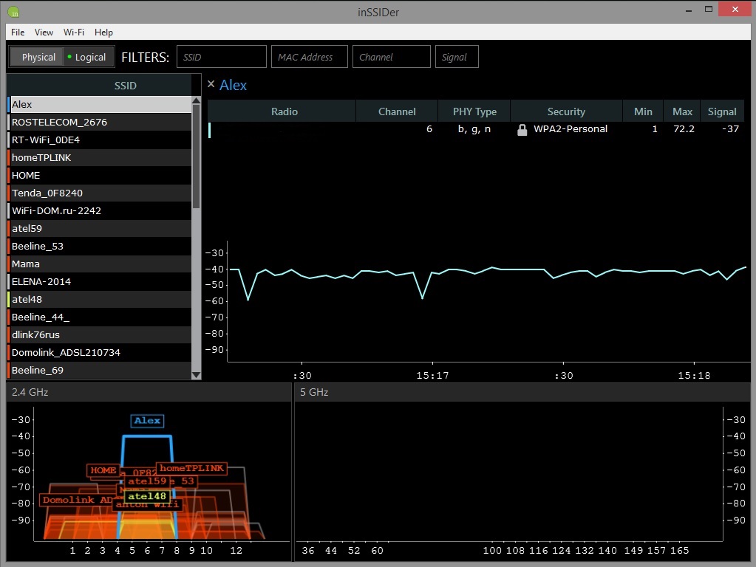Screen dimensions: 756x567
Task: Click the inSSIDer app icon in title bar
Action: click(13, 11)
